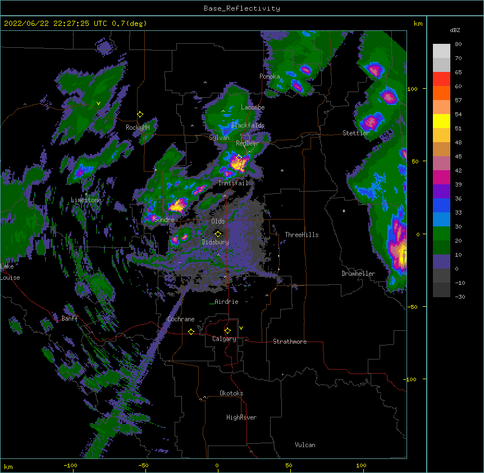
Task: Click the asterisk marker east of Innisfail
Action: [282, 170]
